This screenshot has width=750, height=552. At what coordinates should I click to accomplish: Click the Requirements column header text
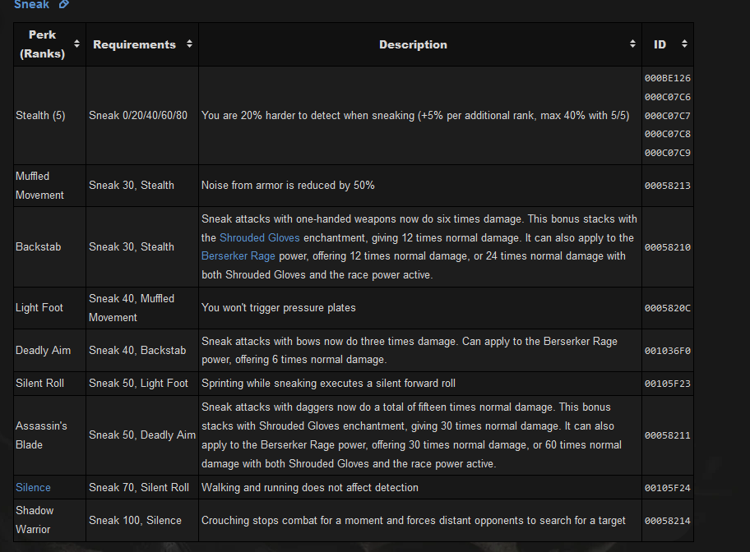pos(134,44)
